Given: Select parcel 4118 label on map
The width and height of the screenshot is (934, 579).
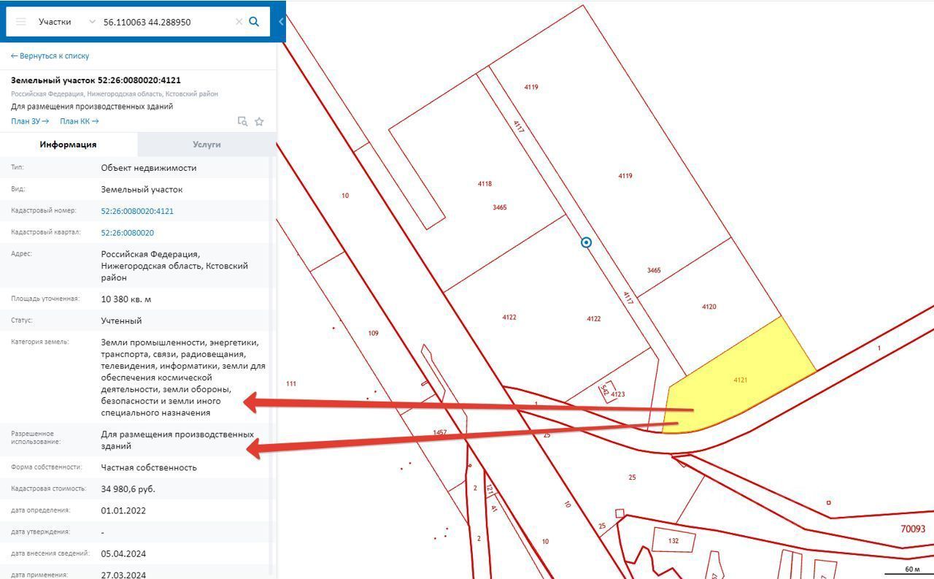Looking at the screenshot, I should [485, 184].
